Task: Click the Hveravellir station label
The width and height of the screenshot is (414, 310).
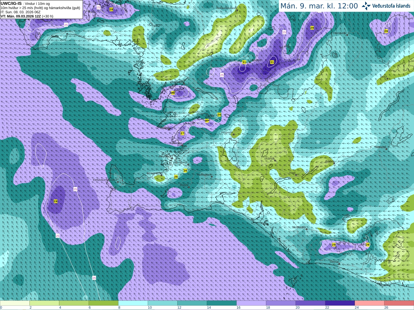Action: pyautogui.click(x=340, y=33)
